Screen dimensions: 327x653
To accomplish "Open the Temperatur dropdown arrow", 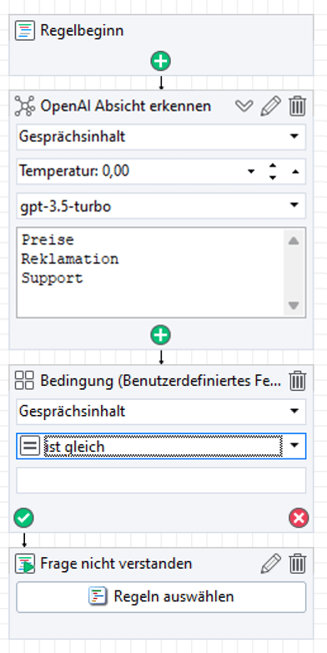I will pyautogui.click(x=251, y=171).
